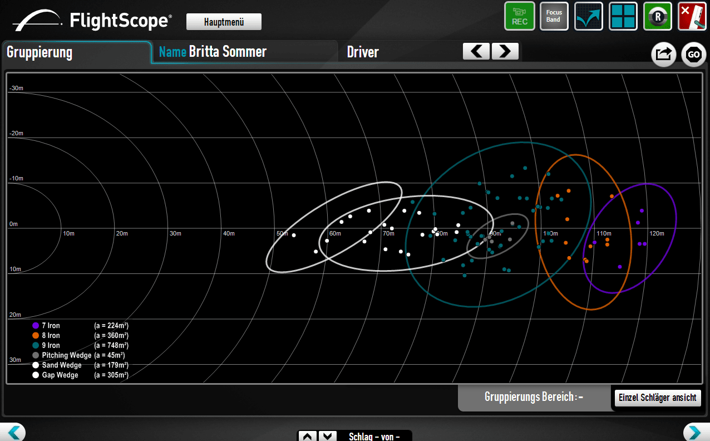Click the round GO button
The width and height of the screenshot is (710, 441).
694,55
